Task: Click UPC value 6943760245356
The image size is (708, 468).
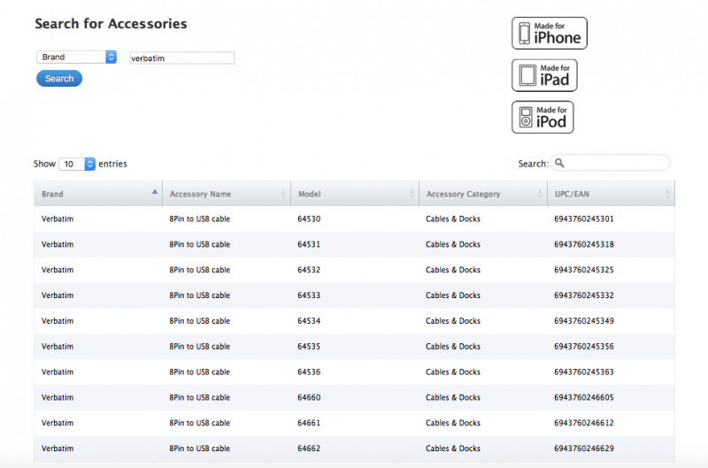Action: [584, 346]
